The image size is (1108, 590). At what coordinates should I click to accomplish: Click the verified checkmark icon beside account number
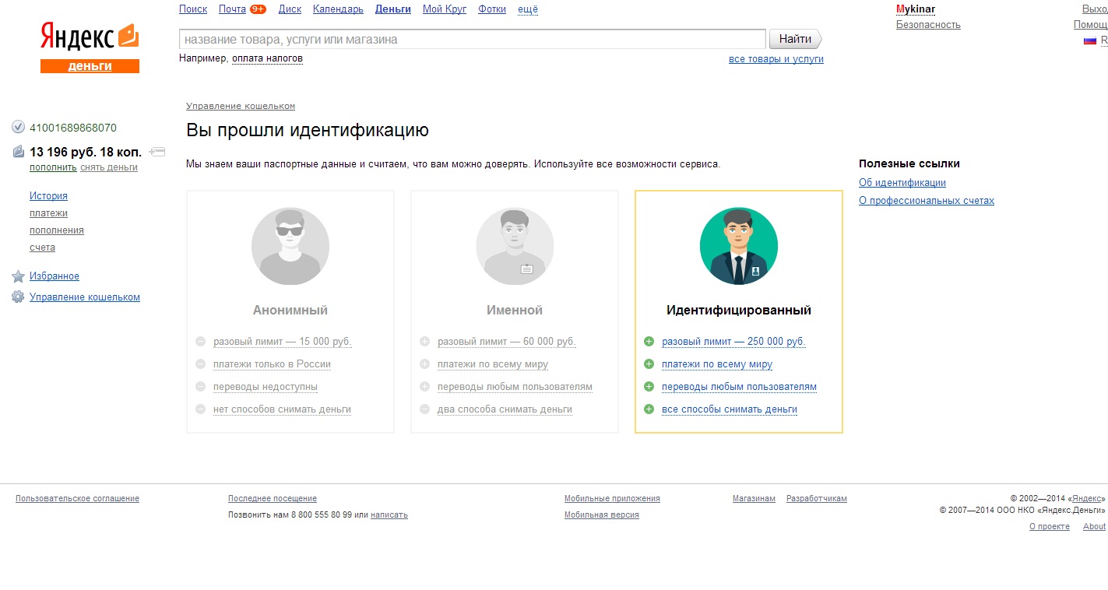[x=19, y=127]
